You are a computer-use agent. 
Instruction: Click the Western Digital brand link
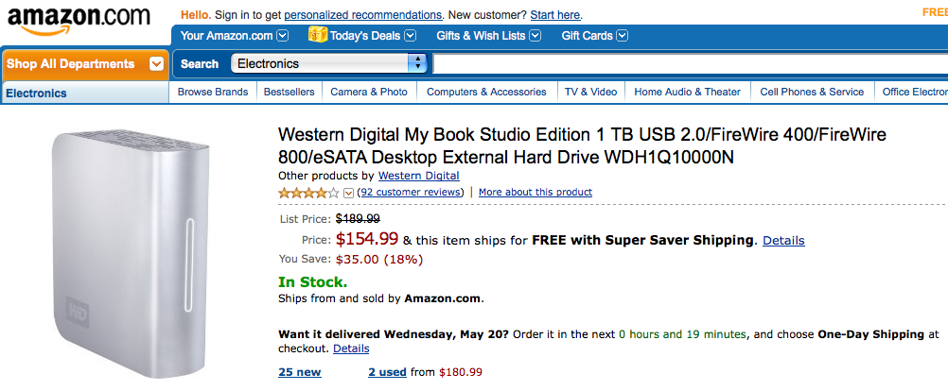tap(418, 176)
